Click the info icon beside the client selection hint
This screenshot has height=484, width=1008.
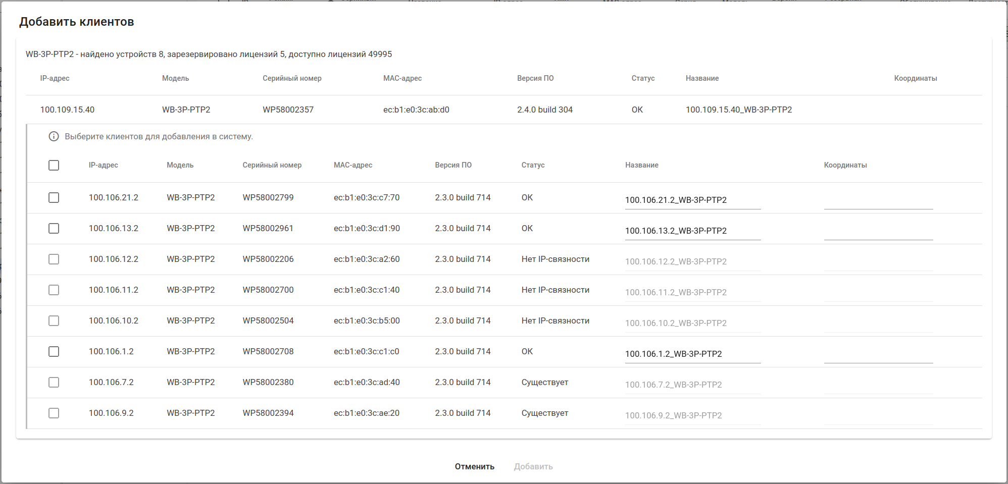(54, 136)
